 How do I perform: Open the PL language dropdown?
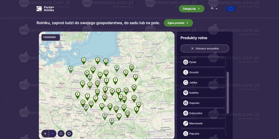tap(214, 9)
